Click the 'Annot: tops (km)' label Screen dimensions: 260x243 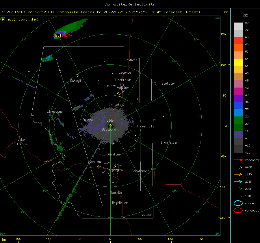[x=20, y=19]
